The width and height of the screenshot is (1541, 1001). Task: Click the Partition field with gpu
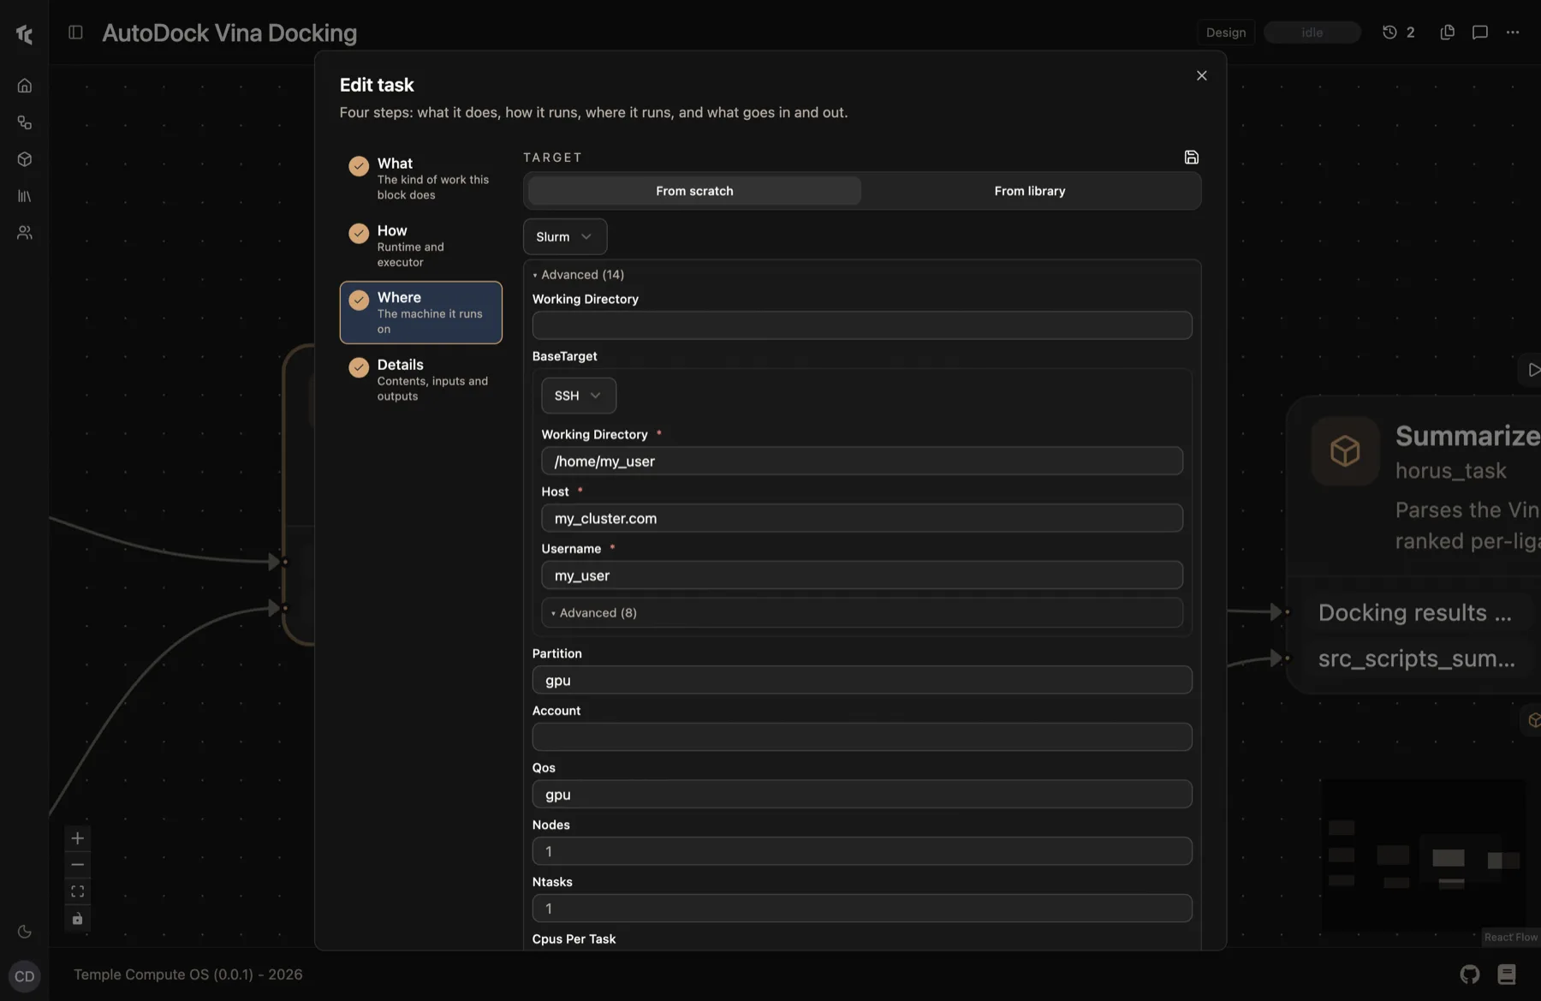[x=862, y=680]
